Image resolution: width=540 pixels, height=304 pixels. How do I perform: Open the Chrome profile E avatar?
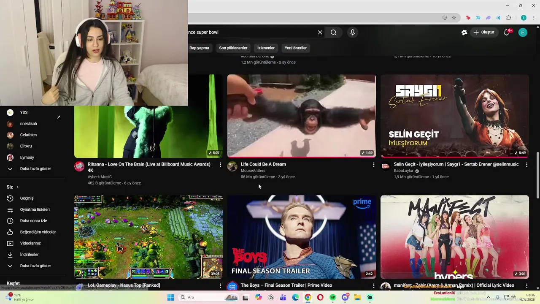(524, 18)
